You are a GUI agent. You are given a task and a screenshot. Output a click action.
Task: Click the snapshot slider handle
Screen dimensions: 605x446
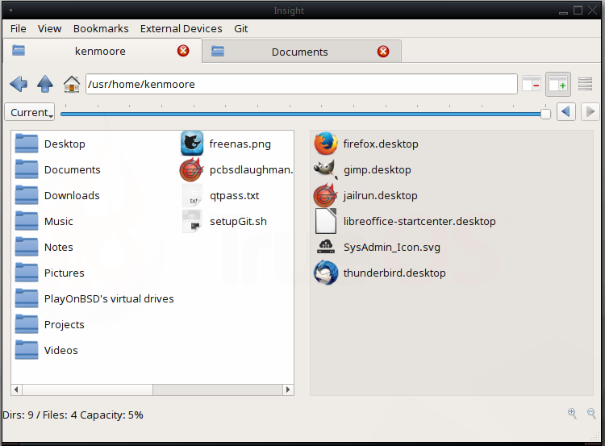tap(545, 114)
